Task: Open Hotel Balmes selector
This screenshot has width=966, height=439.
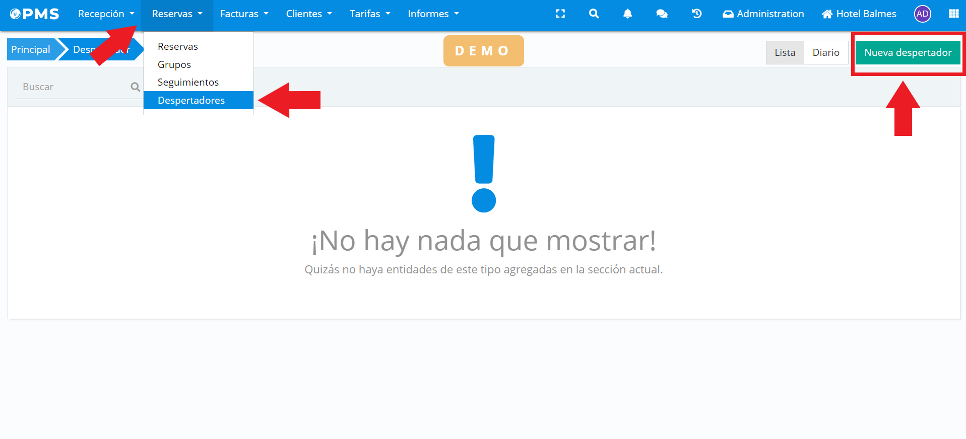Action: coord(859,14)
